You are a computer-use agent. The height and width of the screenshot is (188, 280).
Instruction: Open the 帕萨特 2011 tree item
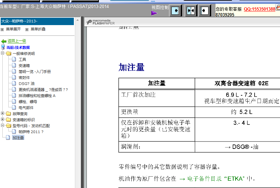[31, 132]
